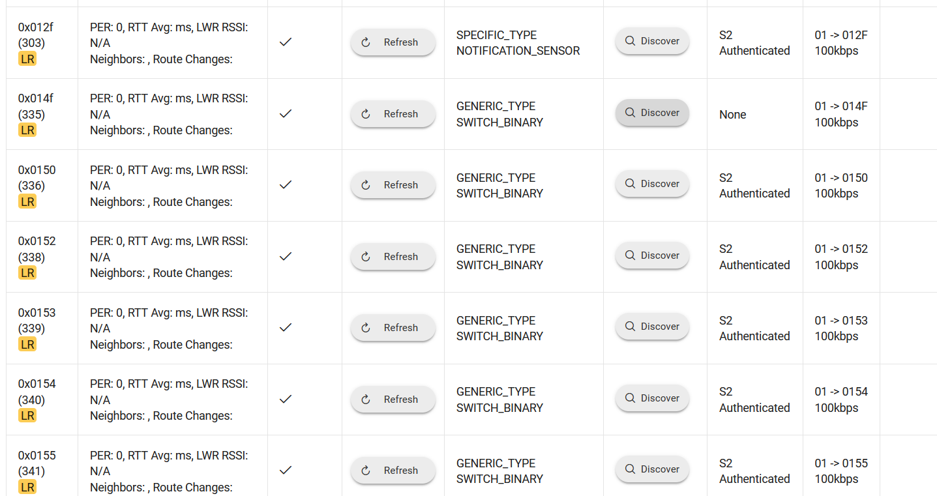Expand the row for node 0x0152

39,257
